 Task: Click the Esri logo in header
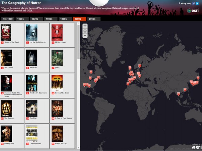pyautogui.click(x=193, y=10)
